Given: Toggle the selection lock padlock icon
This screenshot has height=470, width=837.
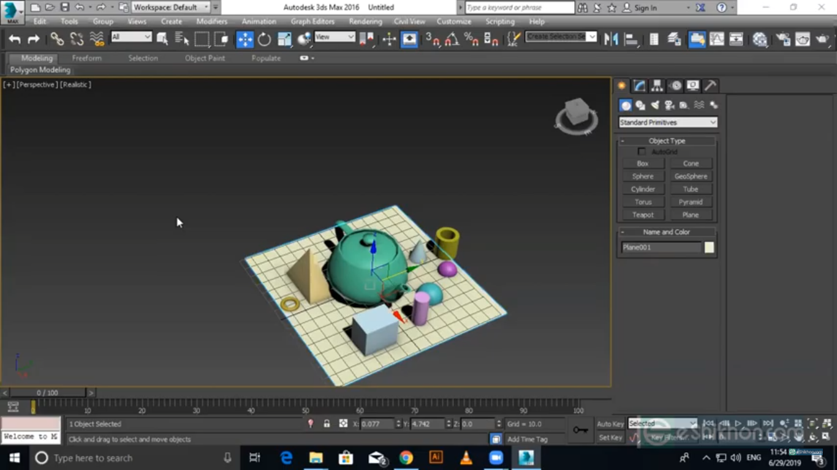Looking at the screenshot, I should [327, 423].
